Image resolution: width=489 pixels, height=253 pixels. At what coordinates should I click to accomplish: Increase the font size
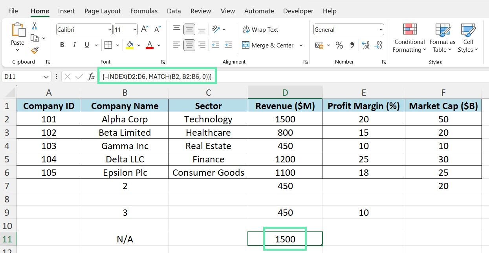145,29
